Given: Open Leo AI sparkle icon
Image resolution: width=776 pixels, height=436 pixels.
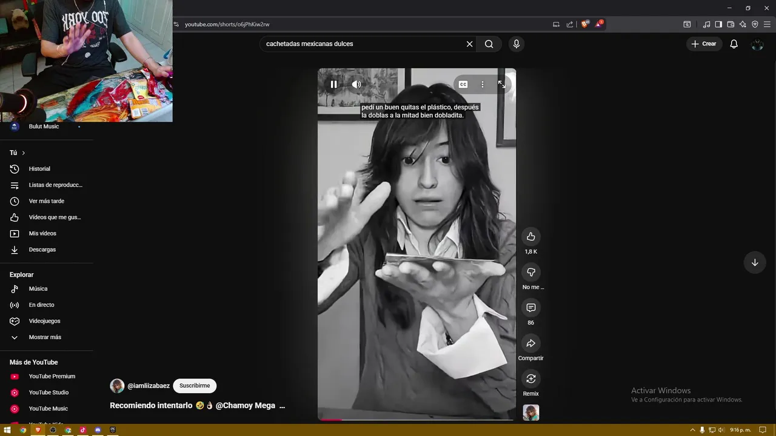Looking at the screenshot, I should [x=743, y=24].
